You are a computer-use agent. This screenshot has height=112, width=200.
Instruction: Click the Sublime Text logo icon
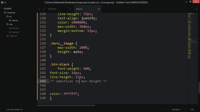pyautogui.click(x=2, y=2)
